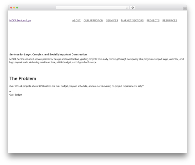Image resolution: width=195 pixels, height=165 pixels.
Task: Open the Projects navigation link
Action: (x=153, y=20)
